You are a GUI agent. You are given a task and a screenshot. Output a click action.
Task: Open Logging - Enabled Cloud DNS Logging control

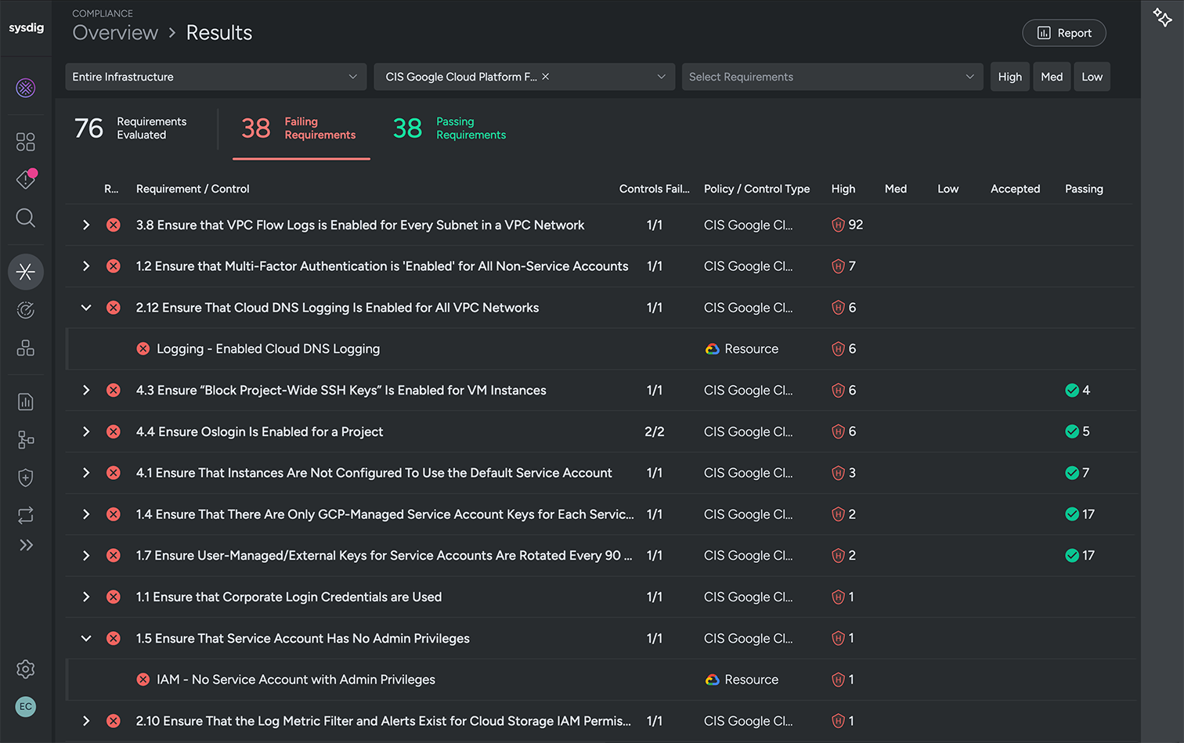point(268,349)
